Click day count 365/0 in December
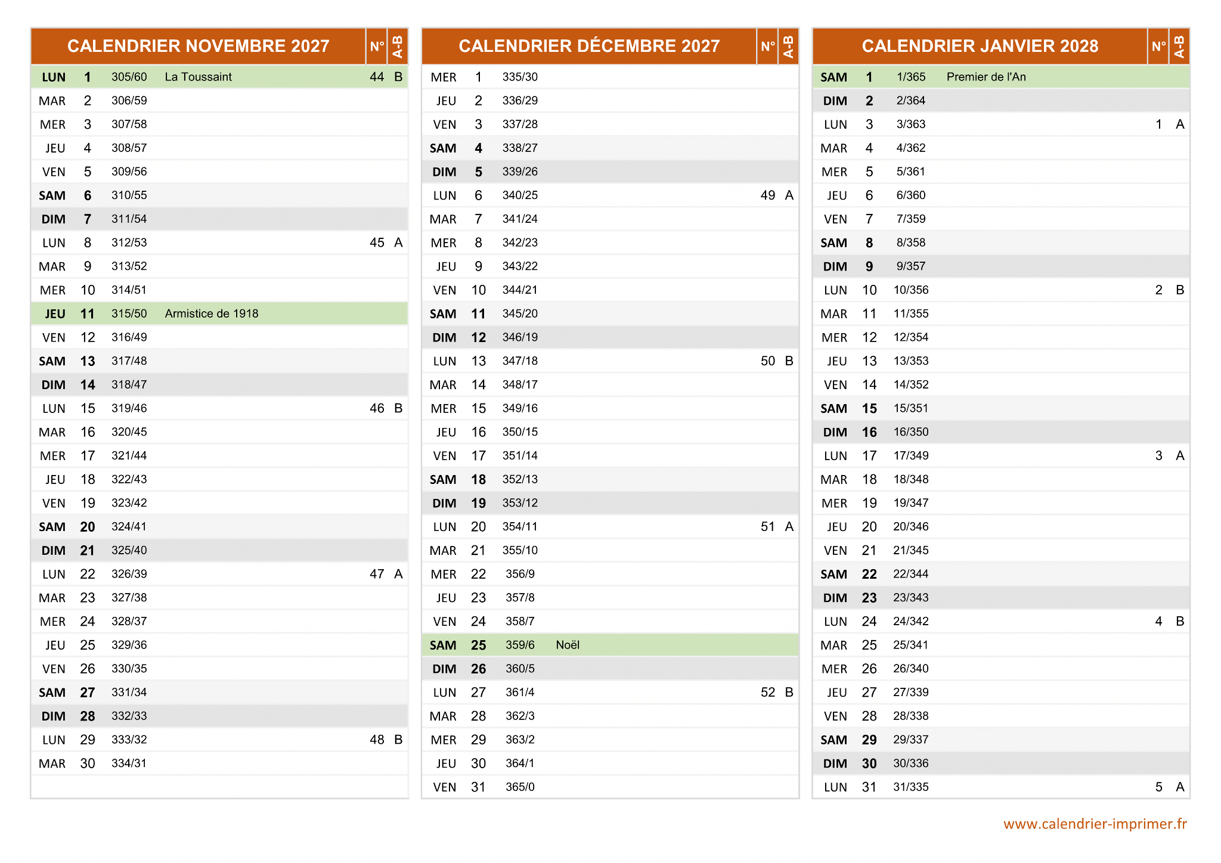Screen dimensions: 1221x863 [x=520, y=787]
